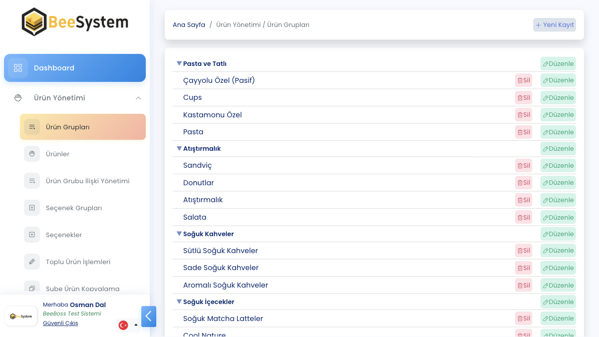Viewport: 599px width, 337px height.
Task: Click the user profile logo thumbnail
Action: click(21, 316)
